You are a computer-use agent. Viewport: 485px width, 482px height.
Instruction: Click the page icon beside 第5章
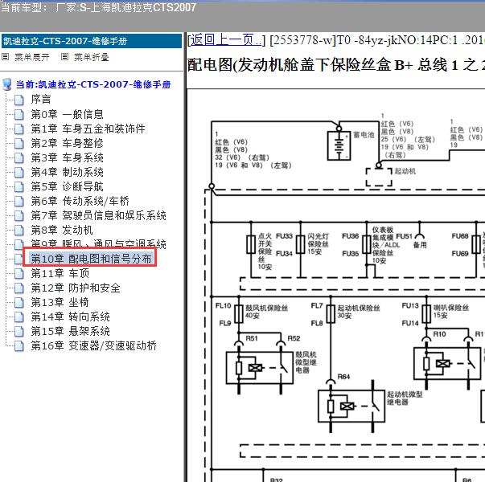coord(19,187)
